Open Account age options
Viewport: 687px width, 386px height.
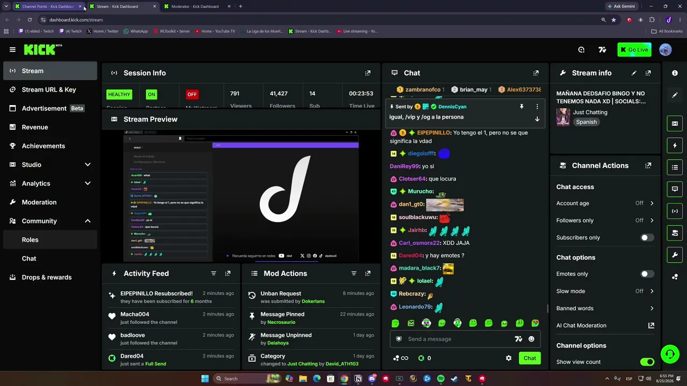point(605,203)
